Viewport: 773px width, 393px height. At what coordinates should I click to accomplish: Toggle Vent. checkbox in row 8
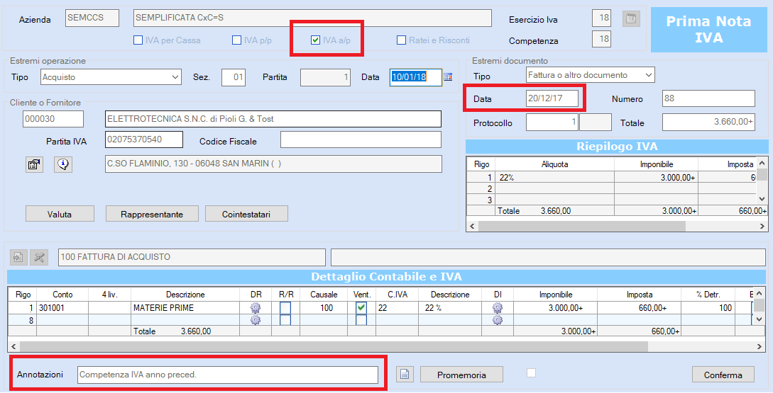click(x=361, y=320)
